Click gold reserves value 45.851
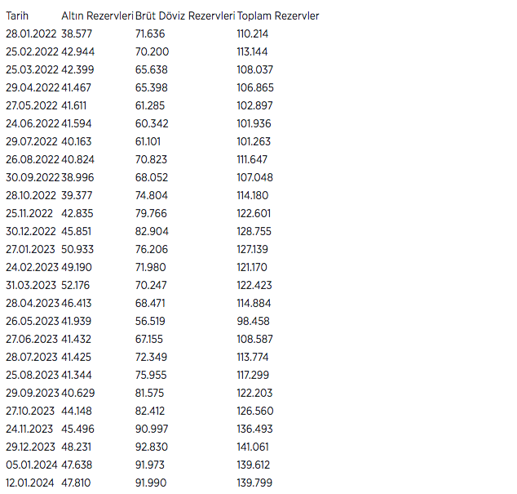This screenshot has width=517, height=494. [x=77, y=231]
